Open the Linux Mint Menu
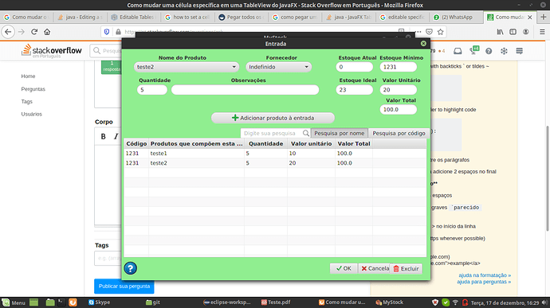 pyautogui.click(x=14, y=302)
